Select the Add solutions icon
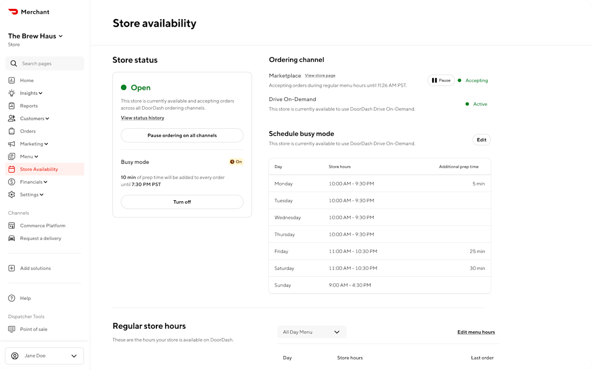Screen dimensions: 592x370 [x=11, y=268]
